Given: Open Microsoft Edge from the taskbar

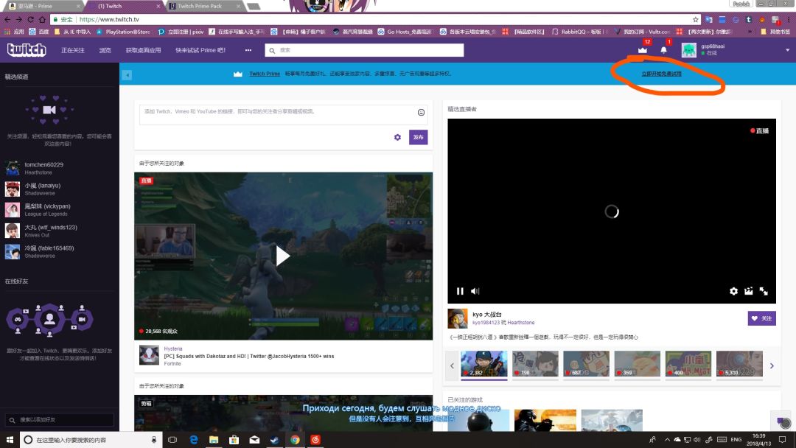Looking at the screenshot, I should (x=193, y=440).
